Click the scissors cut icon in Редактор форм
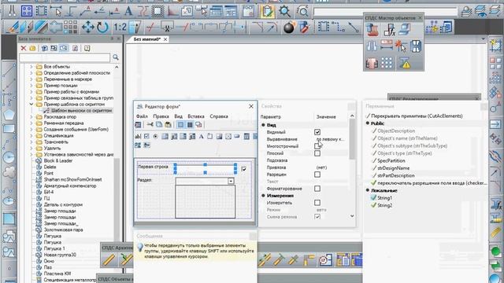Screen dimensions: 504x283 [150, 124]
